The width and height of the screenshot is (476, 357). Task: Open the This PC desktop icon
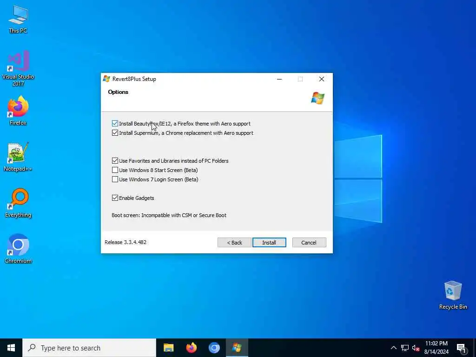click(18, 20)
